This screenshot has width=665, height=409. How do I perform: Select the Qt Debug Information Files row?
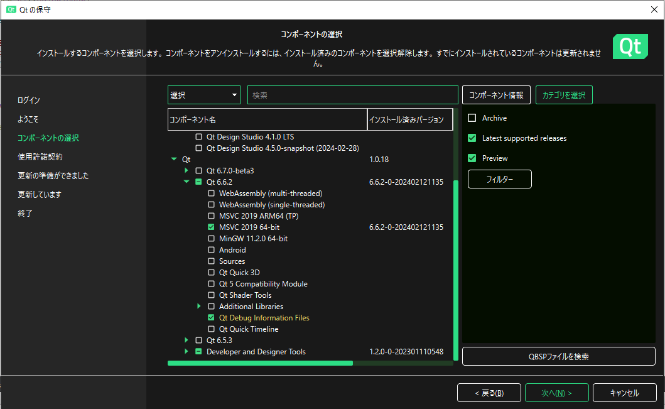click(x=264, y=317)
